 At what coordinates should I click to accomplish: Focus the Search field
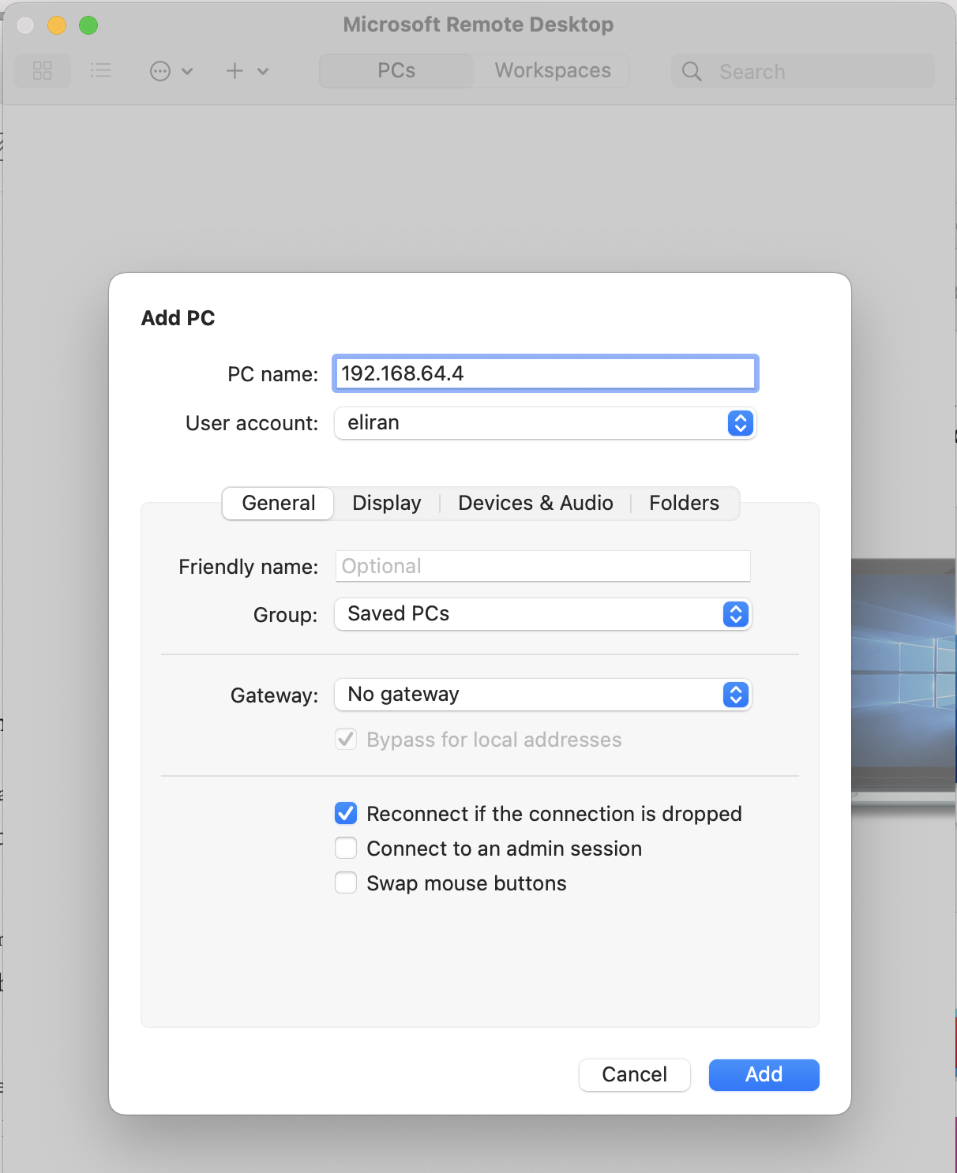pyautogui.click(x=803, y=72)
